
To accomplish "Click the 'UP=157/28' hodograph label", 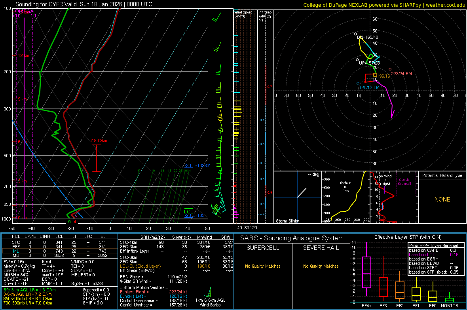I will pos(369,63).
